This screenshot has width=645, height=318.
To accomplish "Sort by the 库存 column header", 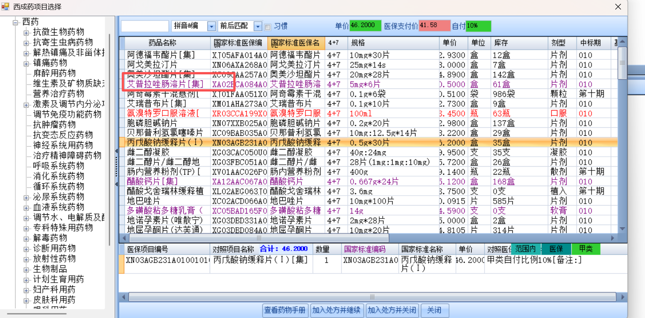I will [x=519, y=43].
